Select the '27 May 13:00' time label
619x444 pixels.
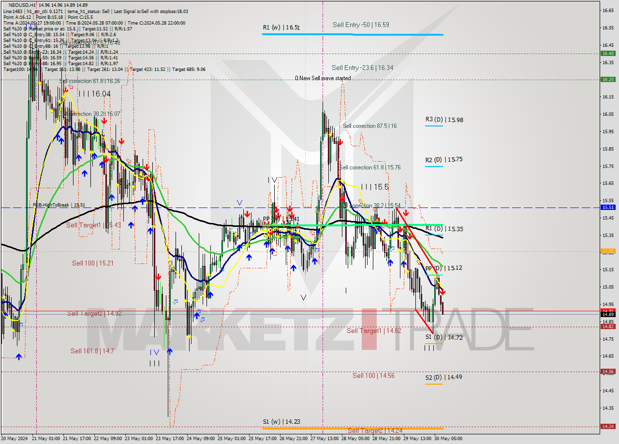coord(324,439)
